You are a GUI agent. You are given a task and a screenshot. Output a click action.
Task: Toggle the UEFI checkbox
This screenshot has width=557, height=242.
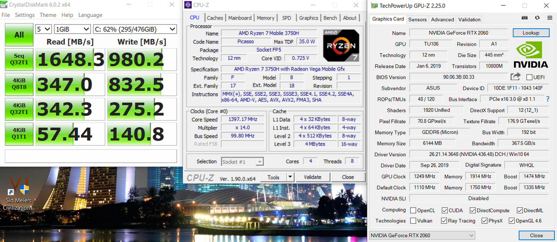(529, 77)
